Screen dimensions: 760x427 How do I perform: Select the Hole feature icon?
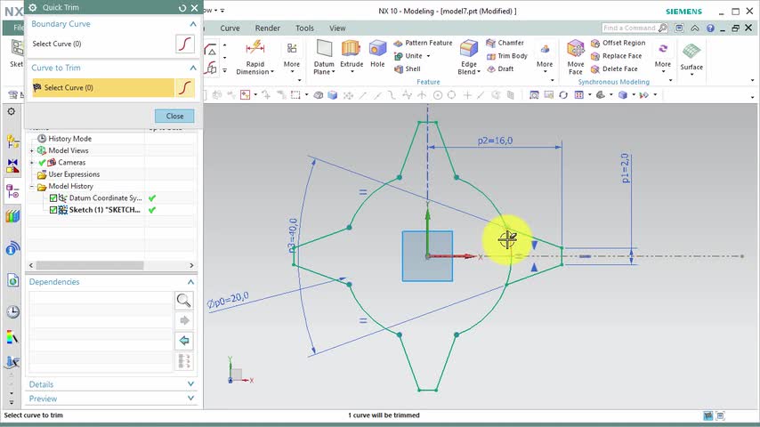(377, 50)
